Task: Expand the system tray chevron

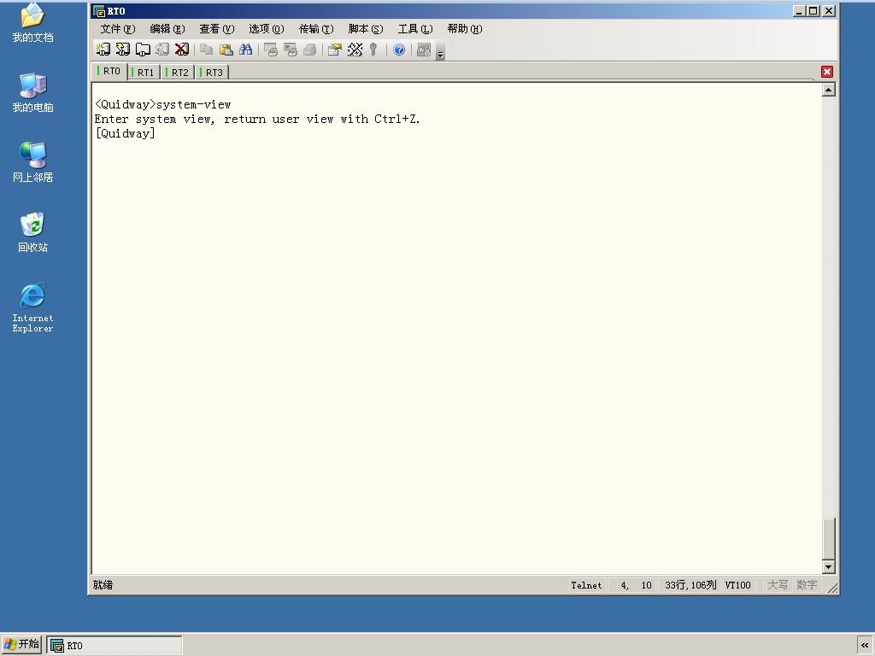Action: pyautogui.click(x=865, y=646)
